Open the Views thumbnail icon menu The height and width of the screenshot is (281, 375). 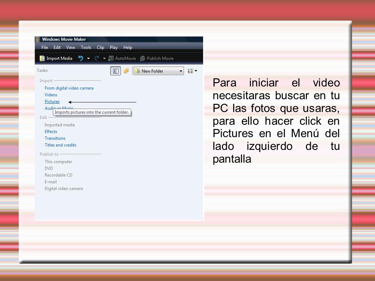coord(190,71)
